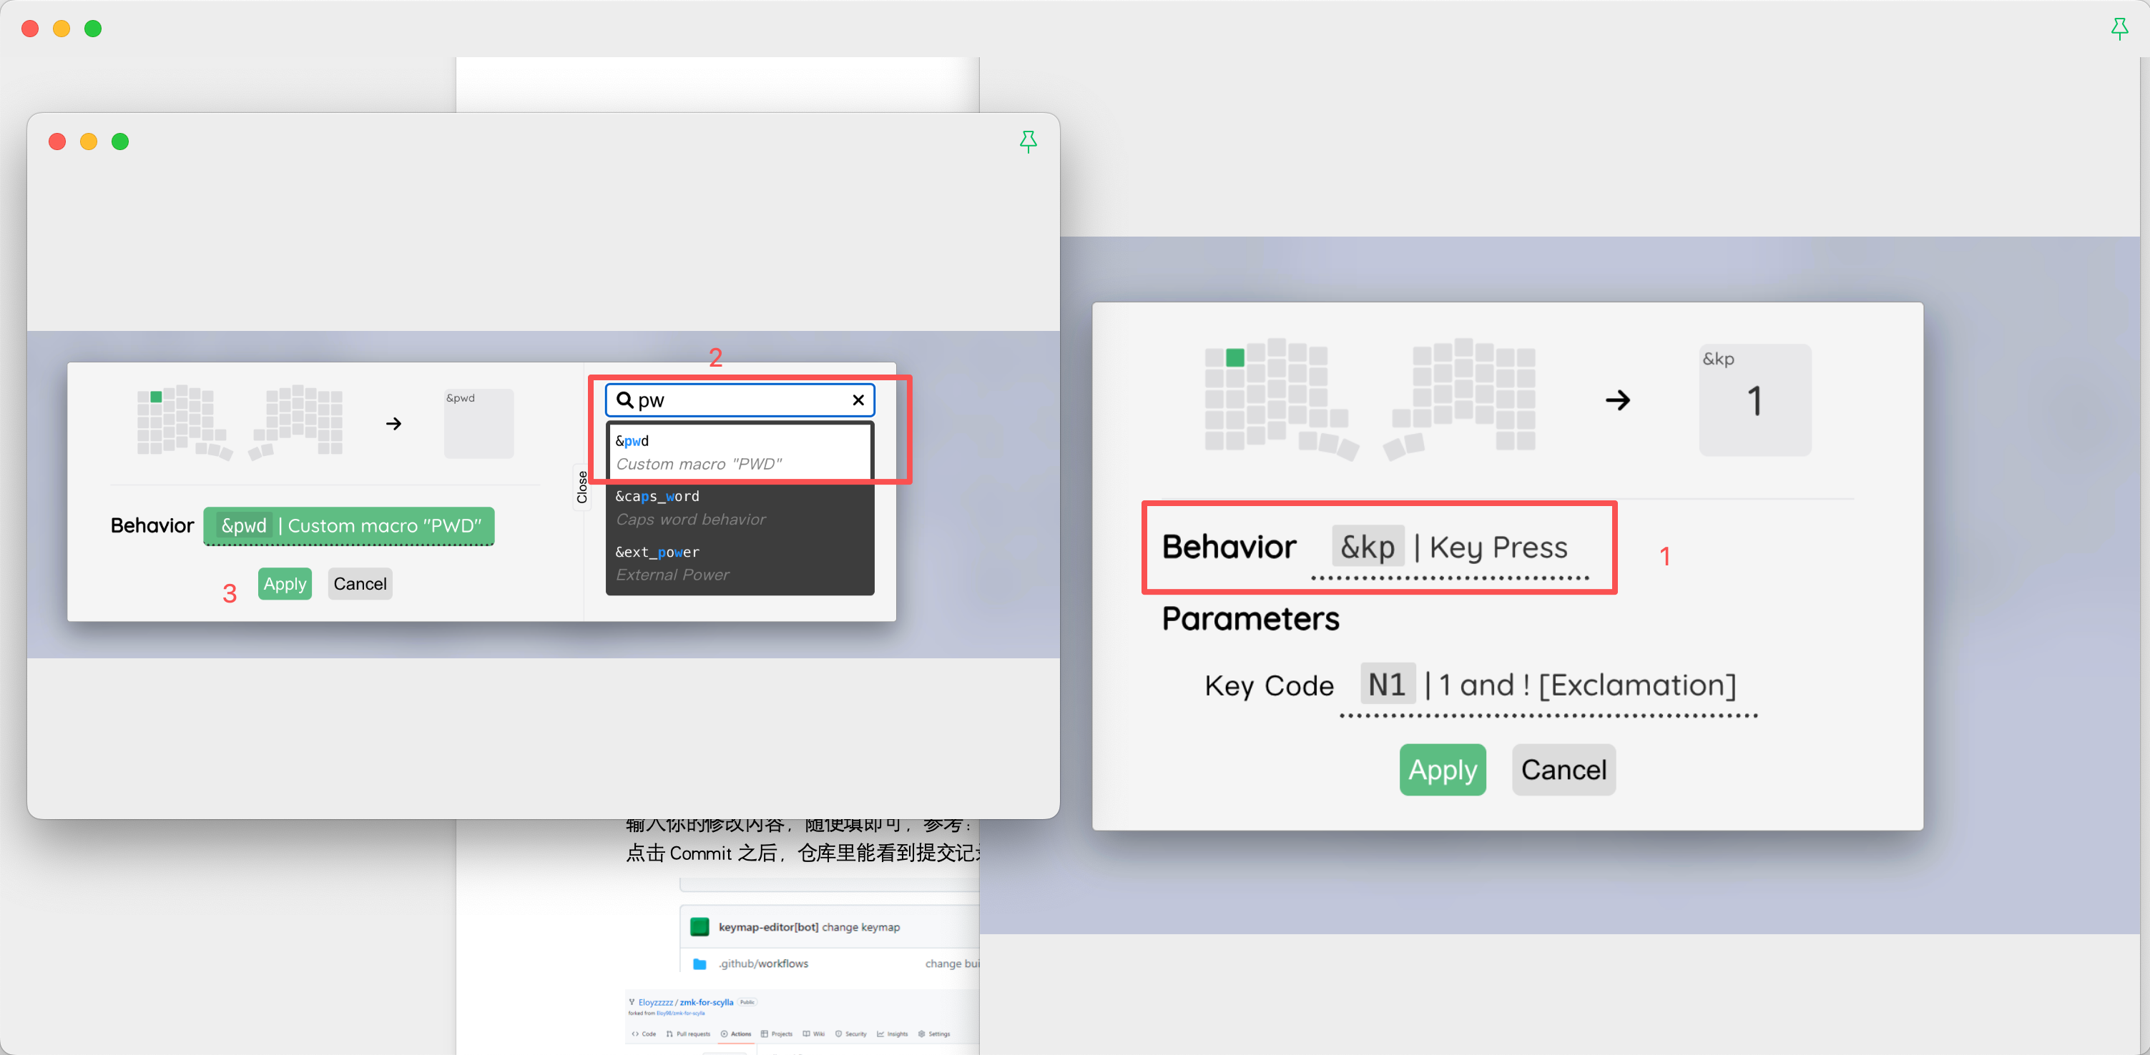
Task: Select the highlighted key in right keyboard layout
Action: pos(1234,358)
